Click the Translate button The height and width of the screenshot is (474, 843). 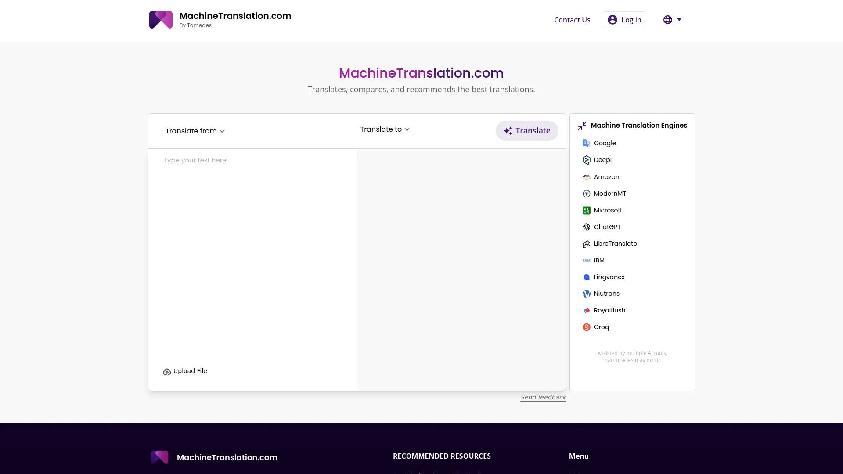pyautogui.click(x=527, y=131)
